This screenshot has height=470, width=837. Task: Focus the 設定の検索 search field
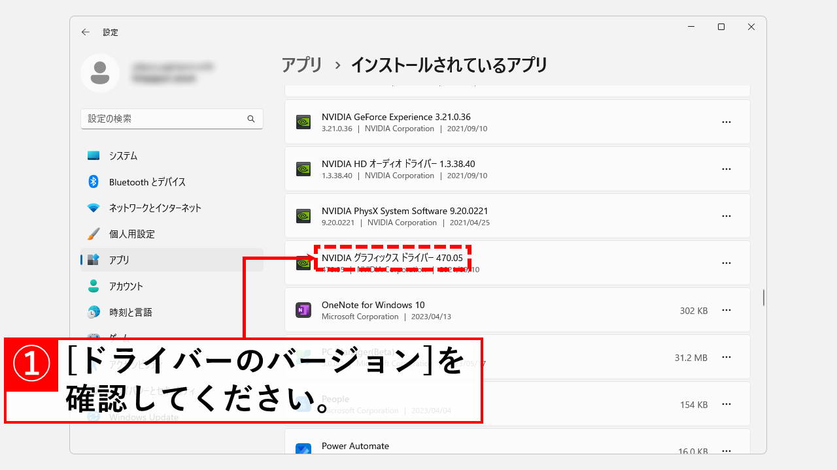(x=163, y=119)
